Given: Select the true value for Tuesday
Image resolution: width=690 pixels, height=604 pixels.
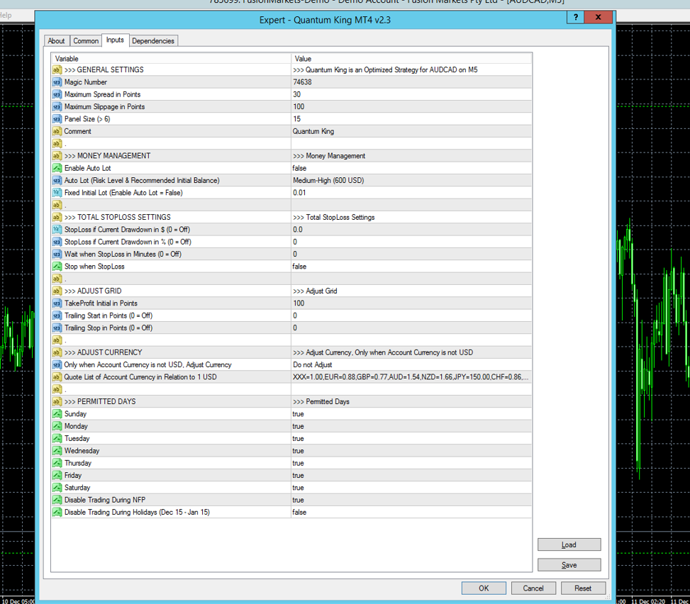Looking at the screenshot, I should pyautogui.click(x=298, y=439).
